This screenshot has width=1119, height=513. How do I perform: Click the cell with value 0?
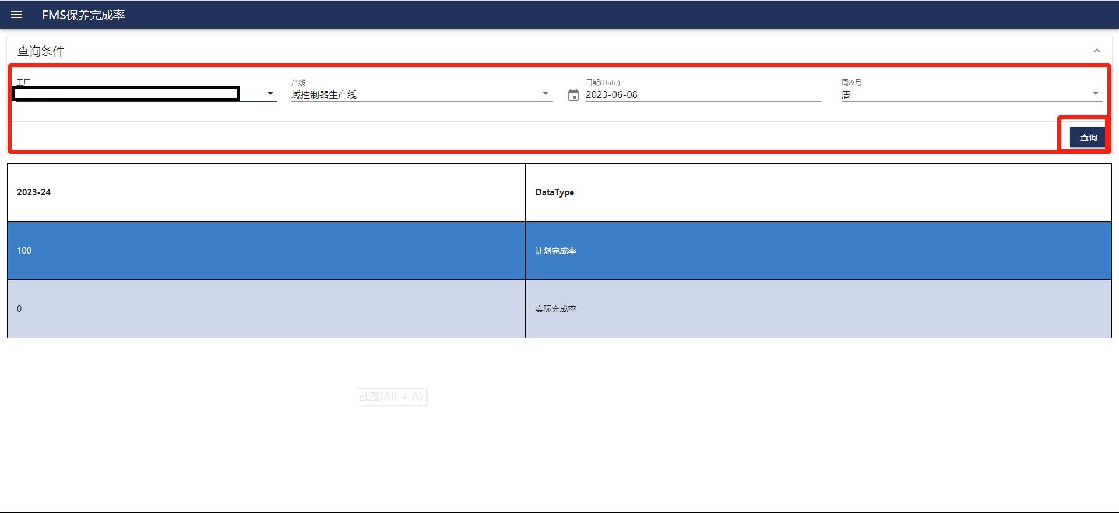coord(266,309)
